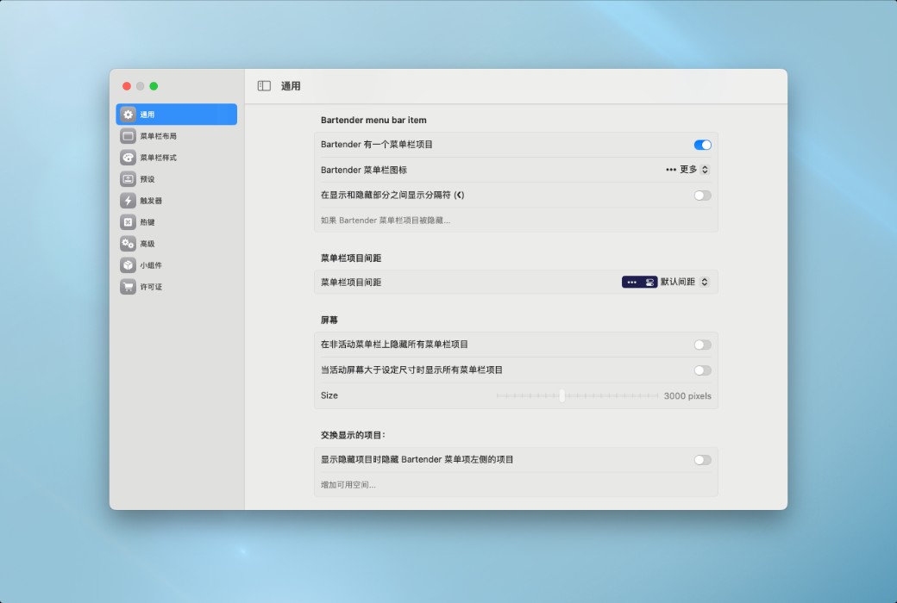Click the 触发器 lightning bolt icon

[x=129, y=201]
